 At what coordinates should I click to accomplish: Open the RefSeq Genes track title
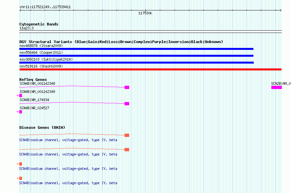click(33, 80)
